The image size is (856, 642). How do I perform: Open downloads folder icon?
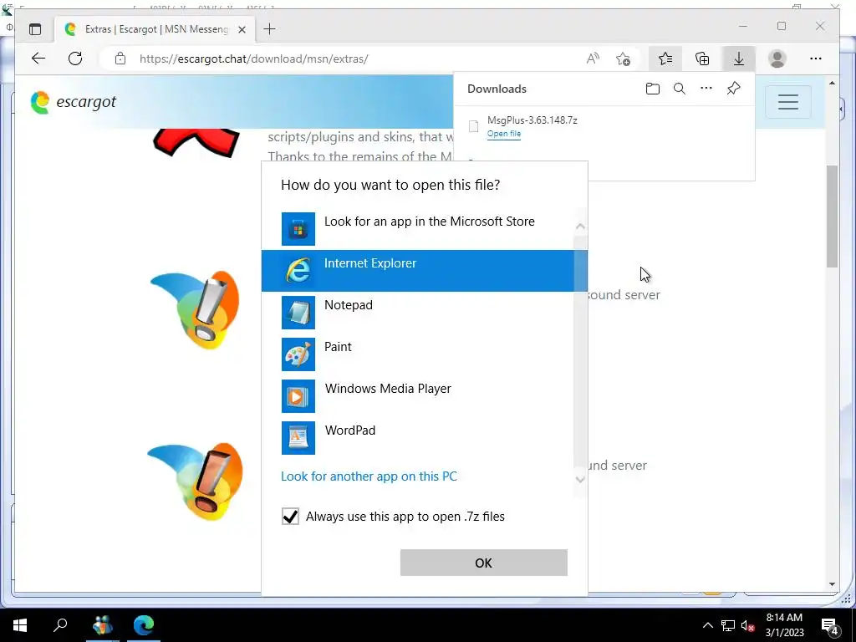pyautogui.click(x=652, y=89)
